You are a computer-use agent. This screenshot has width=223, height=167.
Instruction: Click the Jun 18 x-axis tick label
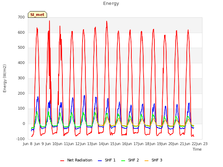(x=144, y=144)
